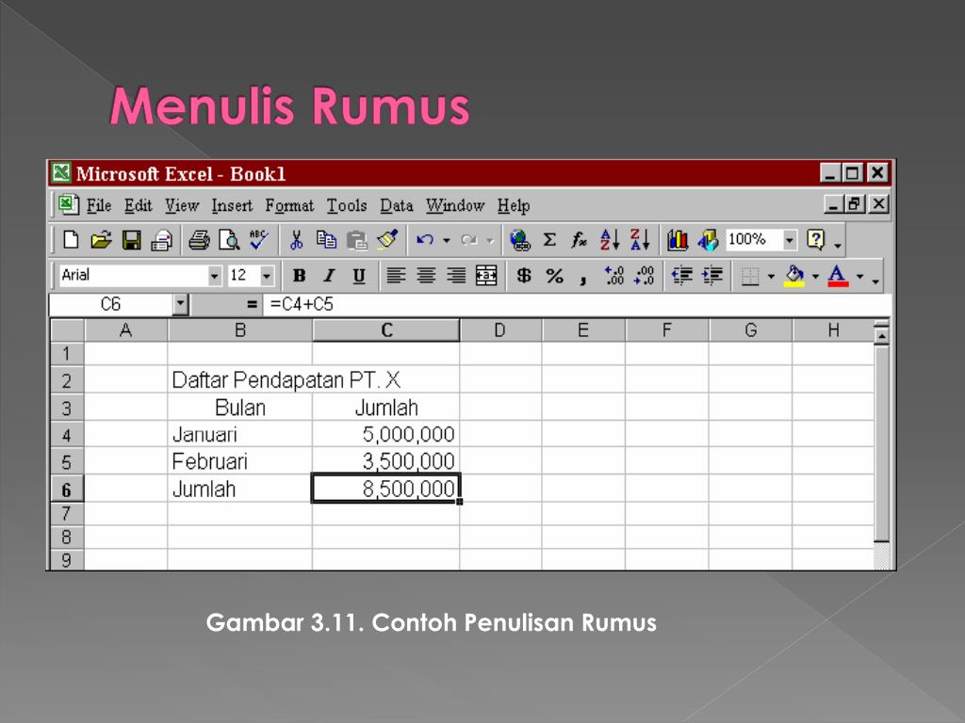Viewport: 965px width, 723px height.
Task: Open Print Preview with the magnifier page icon
Action: 229,240
